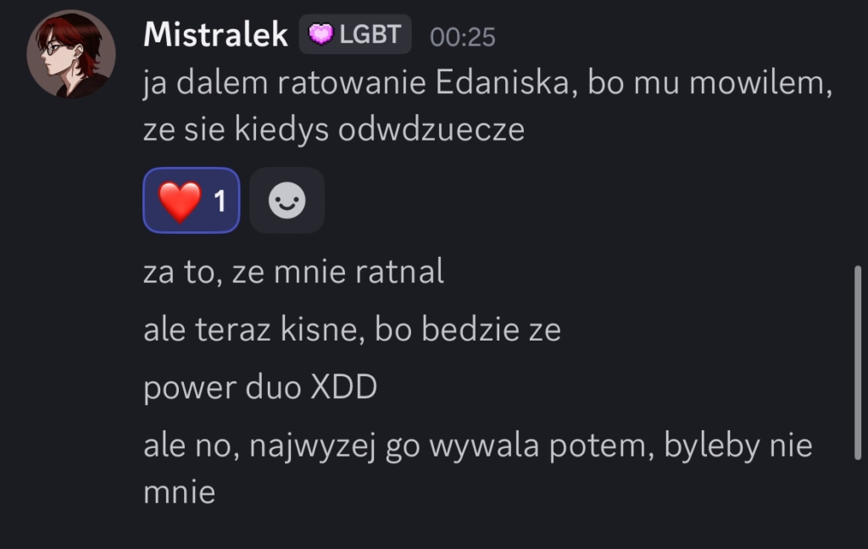Click the vertical chat scrollbar
Viewport: 868px width, 549px height.
pyautogui.click(x=858, y=363)
